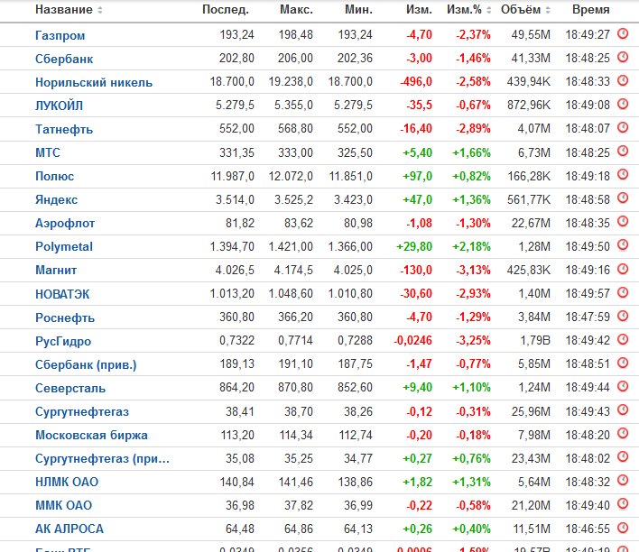Click the clock icon in the Роснефть row
This screenshot has height=552, width=639.
623,316
